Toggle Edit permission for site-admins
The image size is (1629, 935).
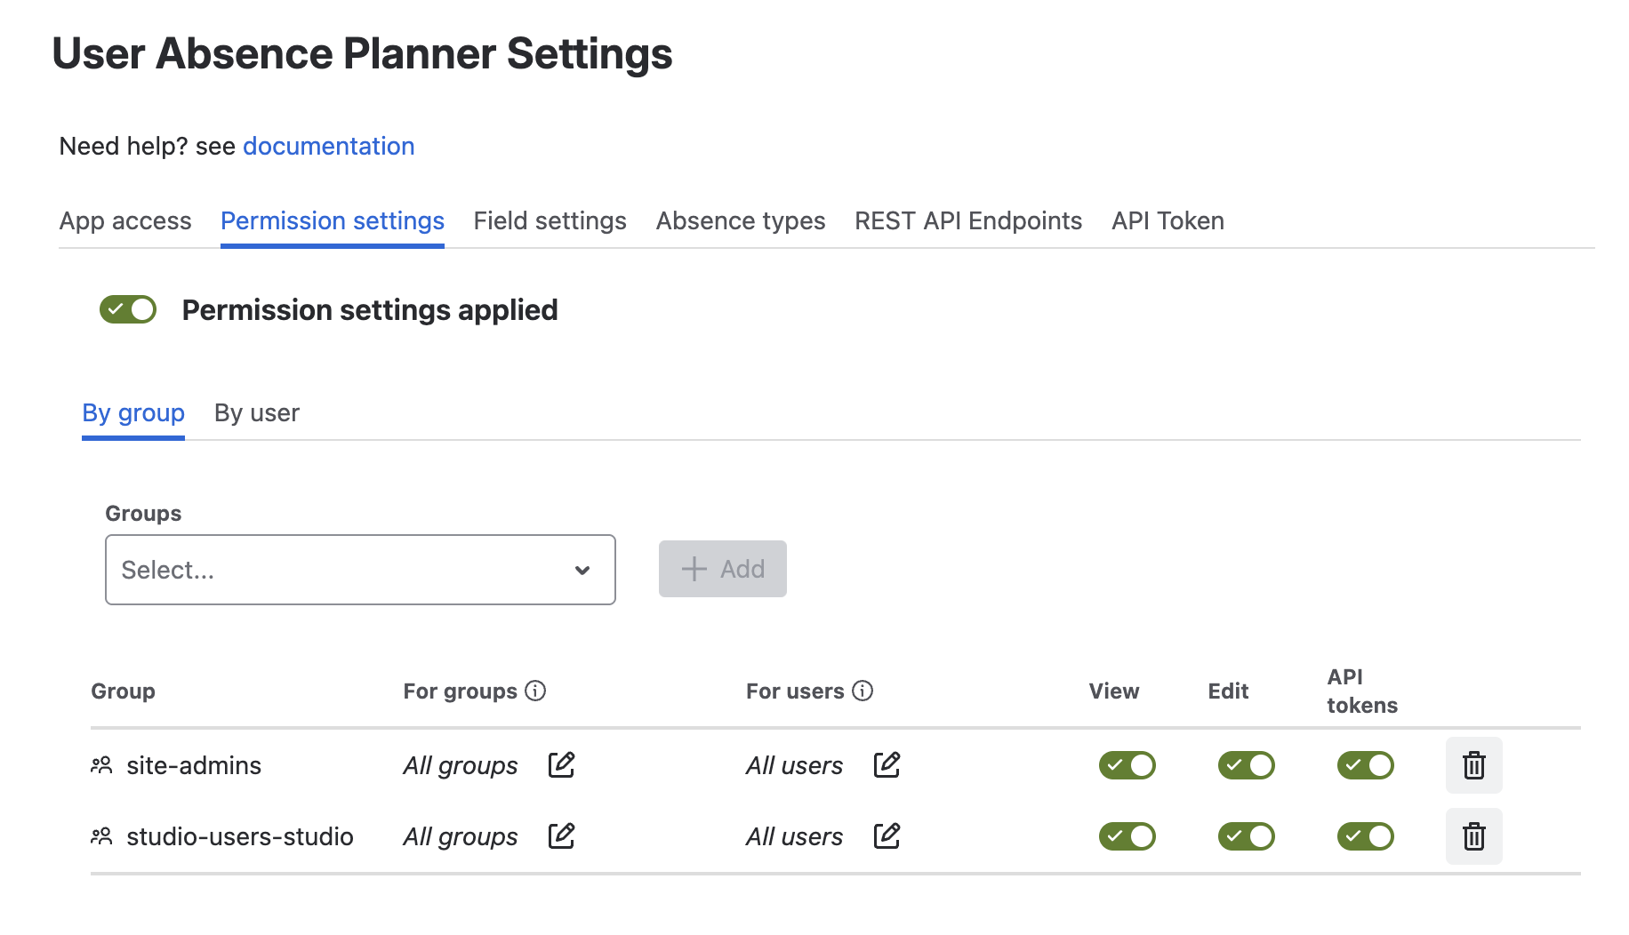(x=1246, y=765)
